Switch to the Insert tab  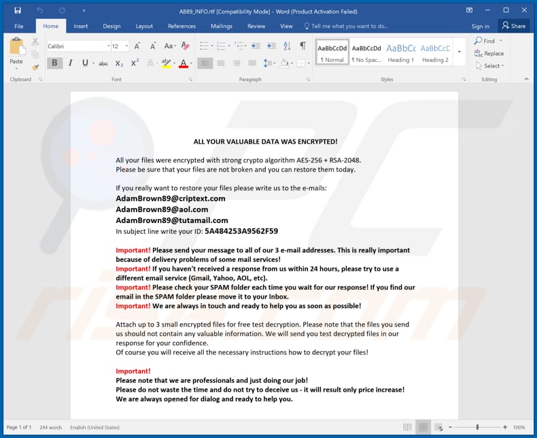[x=80, y=26]
